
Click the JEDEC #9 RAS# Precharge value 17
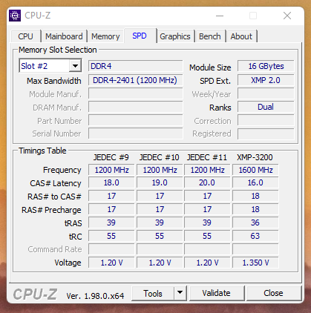[111, 209]
